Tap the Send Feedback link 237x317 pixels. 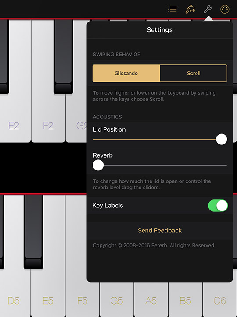tap(160, 230)
